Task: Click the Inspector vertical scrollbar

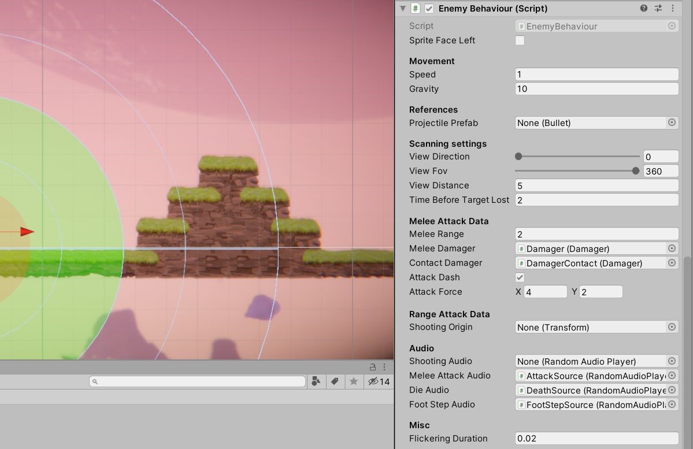Action: point(687,352)
